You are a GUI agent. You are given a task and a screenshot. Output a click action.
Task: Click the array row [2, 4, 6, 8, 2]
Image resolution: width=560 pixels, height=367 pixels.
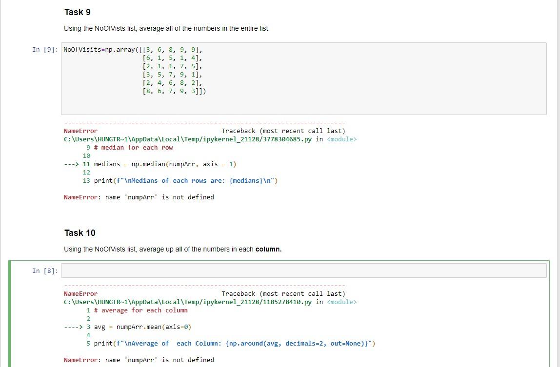point(172,83)
